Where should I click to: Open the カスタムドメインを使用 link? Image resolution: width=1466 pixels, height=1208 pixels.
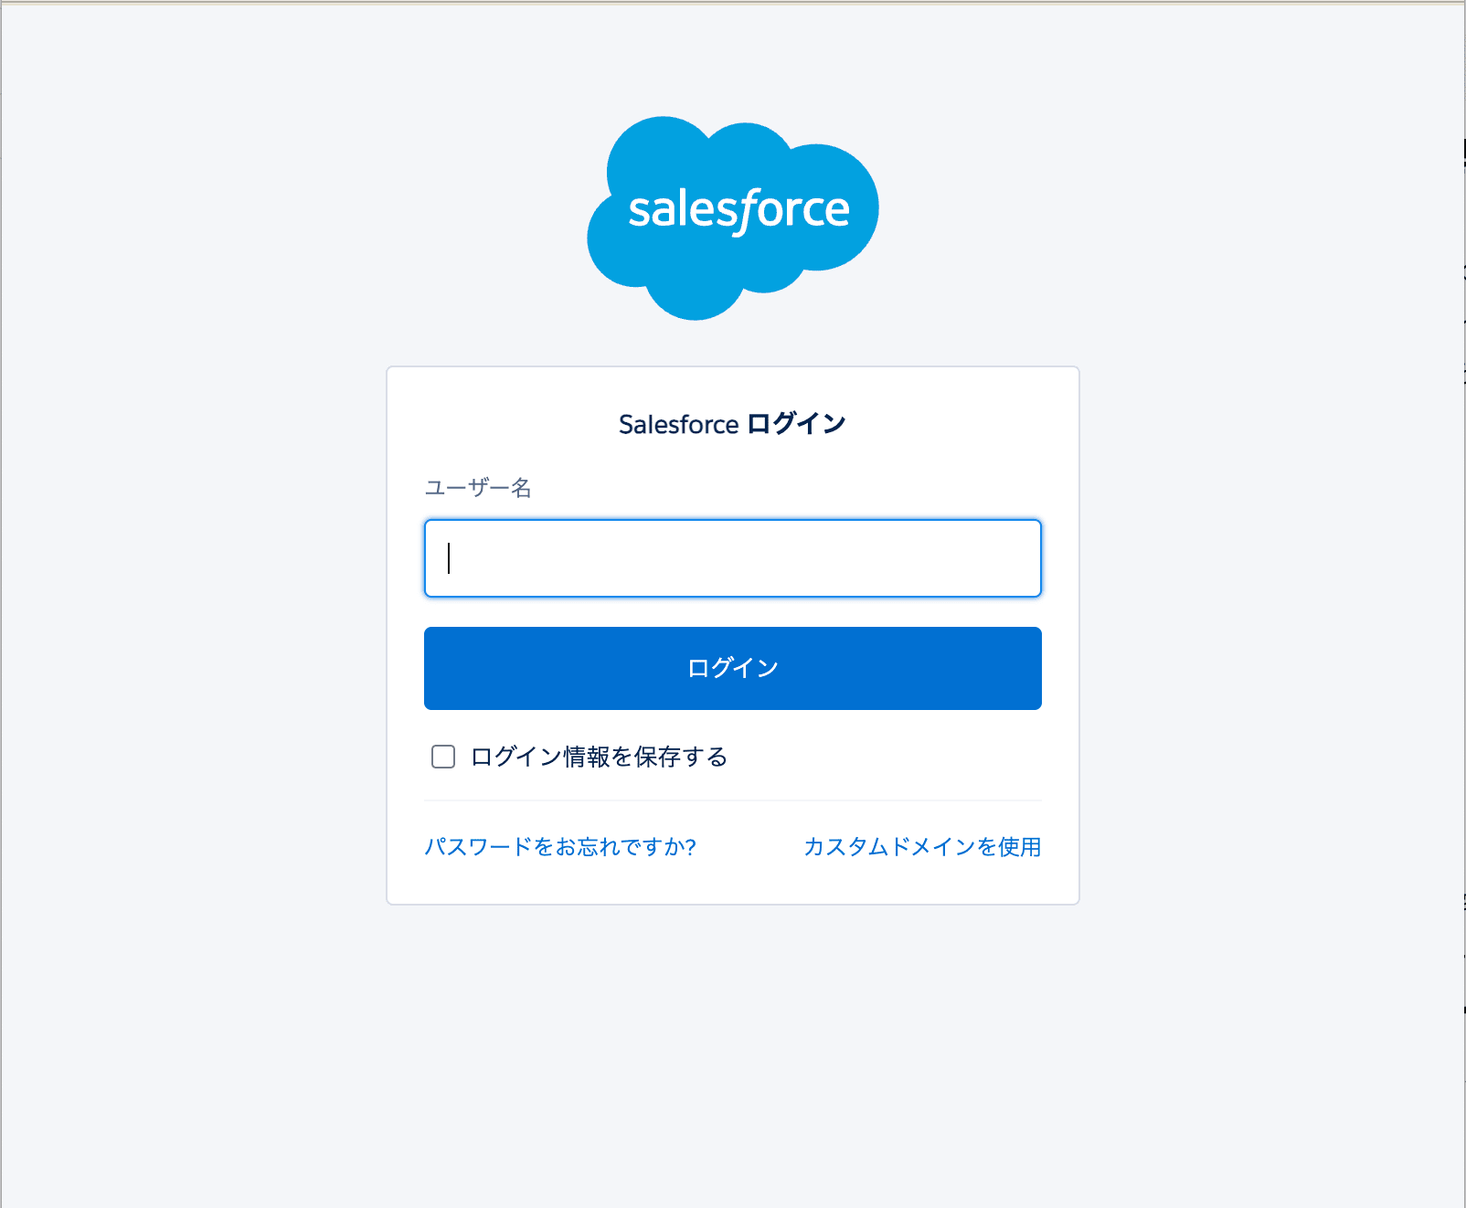tap(922, 847)
